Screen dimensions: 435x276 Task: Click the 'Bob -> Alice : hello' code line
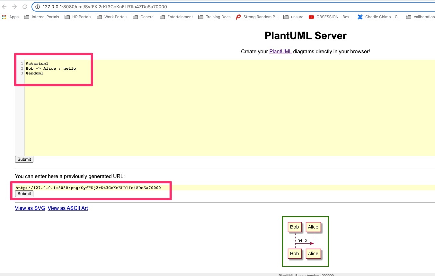coord(51,68)
